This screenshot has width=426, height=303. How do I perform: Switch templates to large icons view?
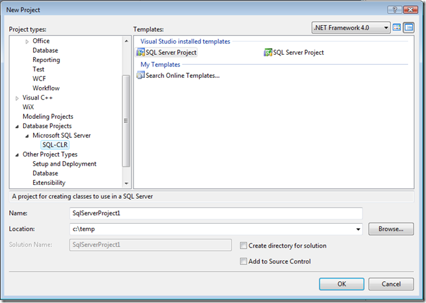click(397, 27)
